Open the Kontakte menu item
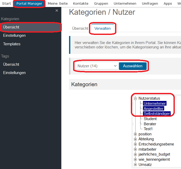 (81, 3)
